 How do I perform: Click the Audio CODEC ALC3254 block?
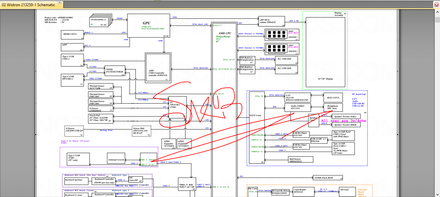(x=297, y=108)
